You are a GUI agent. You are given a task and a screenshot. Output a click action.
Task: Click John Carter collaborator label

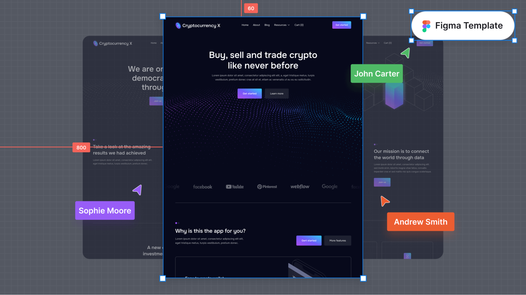tap(377, 74)
